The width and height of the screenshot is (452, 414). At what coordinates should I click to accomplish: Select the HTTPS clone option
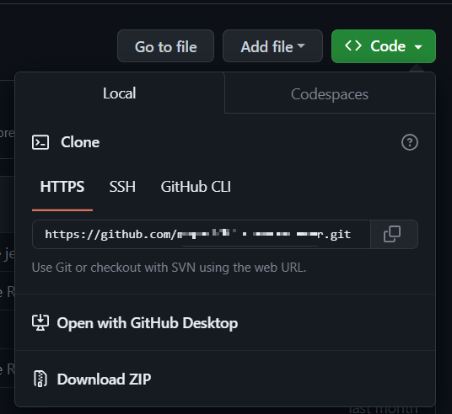coord(62,187)
